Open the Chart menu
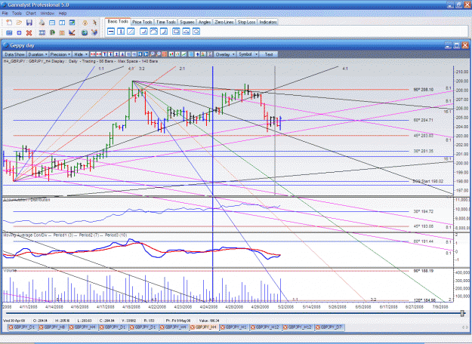Screen dimensions: 472x344 (x=31, y=14)
